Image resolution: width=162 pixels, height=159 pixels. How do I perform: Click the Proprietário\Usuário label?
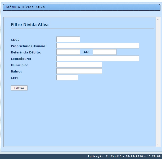tap(29, 46)
